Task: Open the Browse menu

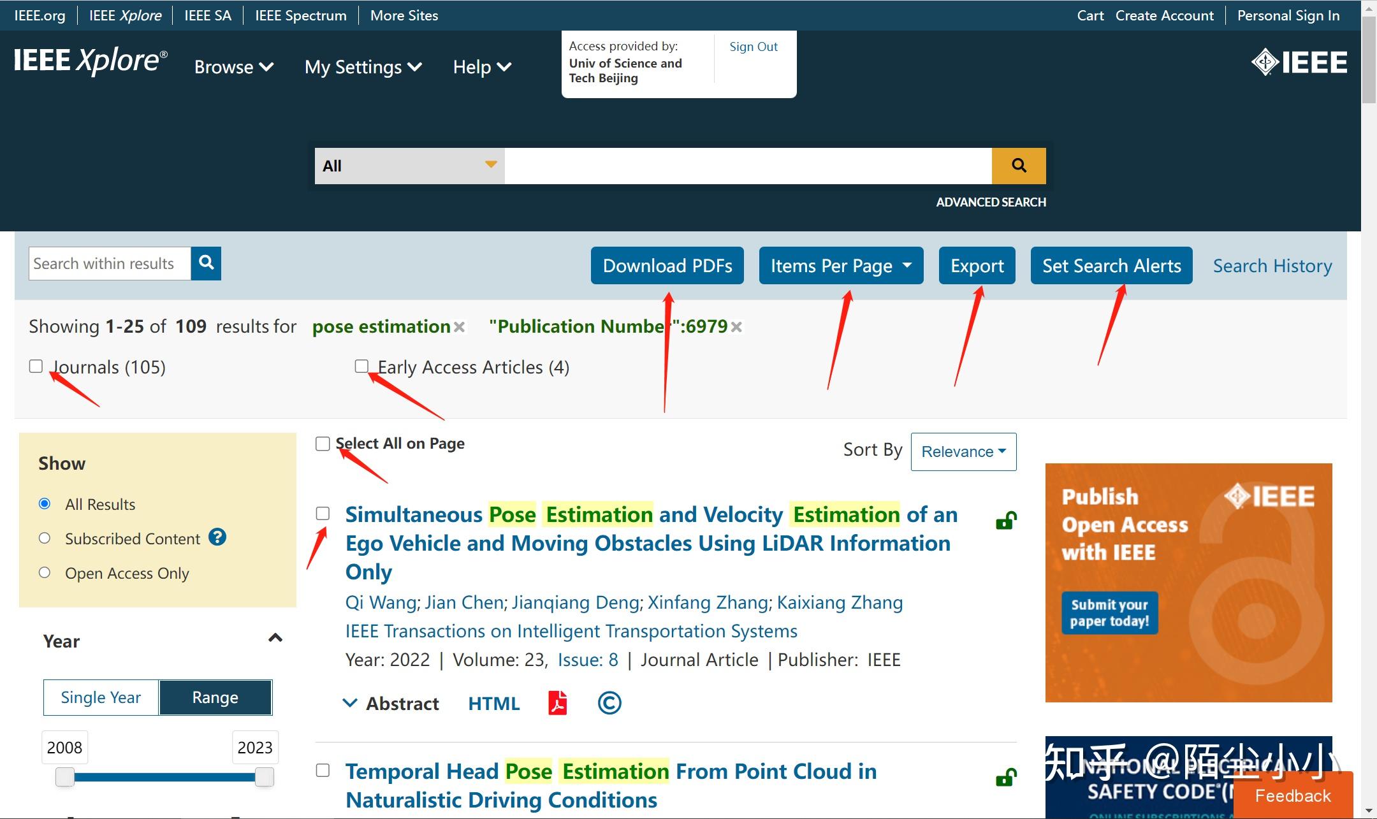Action: [233, 67]
